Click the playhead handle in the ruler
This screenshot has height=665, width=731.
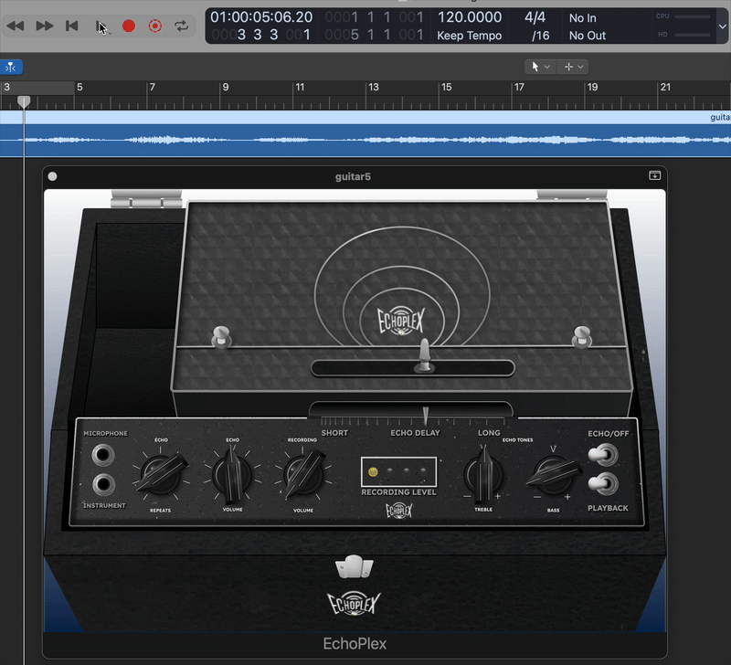(24, 102)
